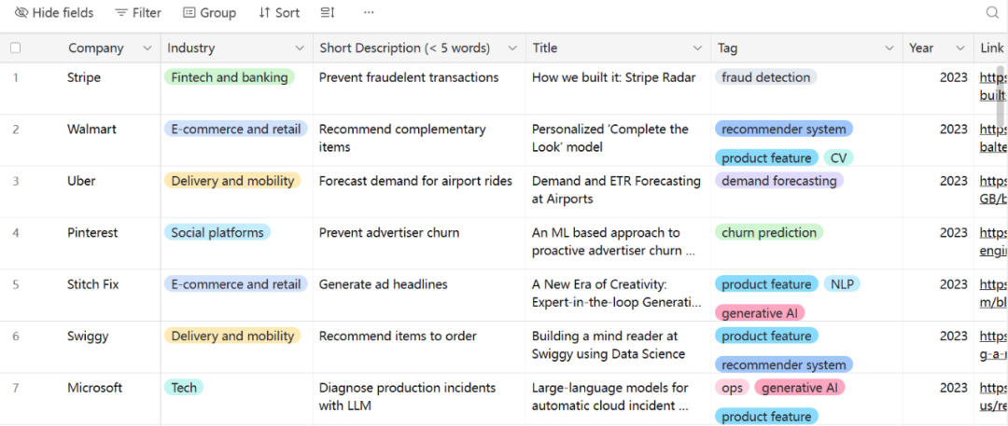1008x426 pixels.
Task: Click the NLP tag in Stitch Fix row
Action: [842, 284]
